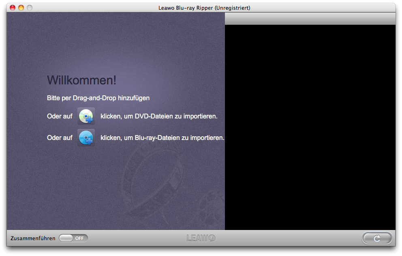Screen dimensions: 402x256
Task: Click the Zusammenführen label
Action: click(33, 238)
